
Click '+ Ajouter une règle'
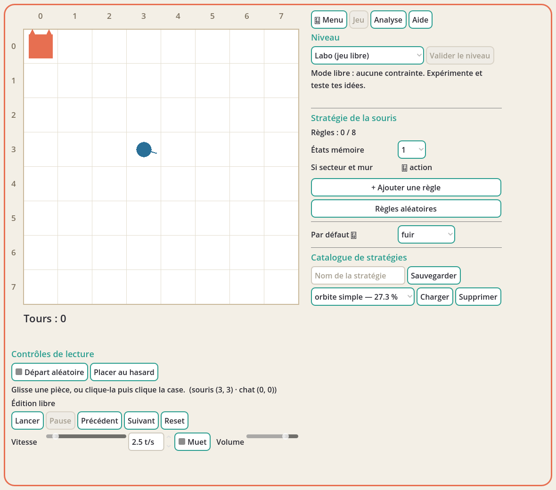(406, 188)
